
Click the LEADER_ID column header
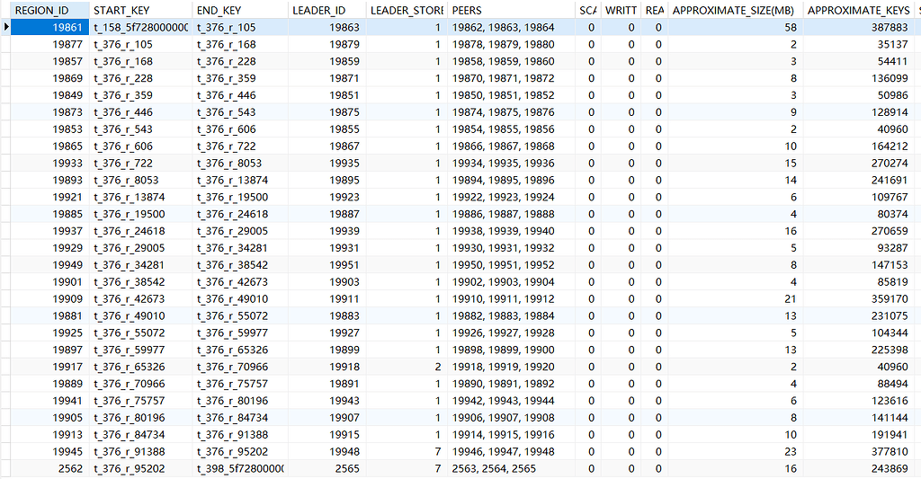tap(326, 10)
